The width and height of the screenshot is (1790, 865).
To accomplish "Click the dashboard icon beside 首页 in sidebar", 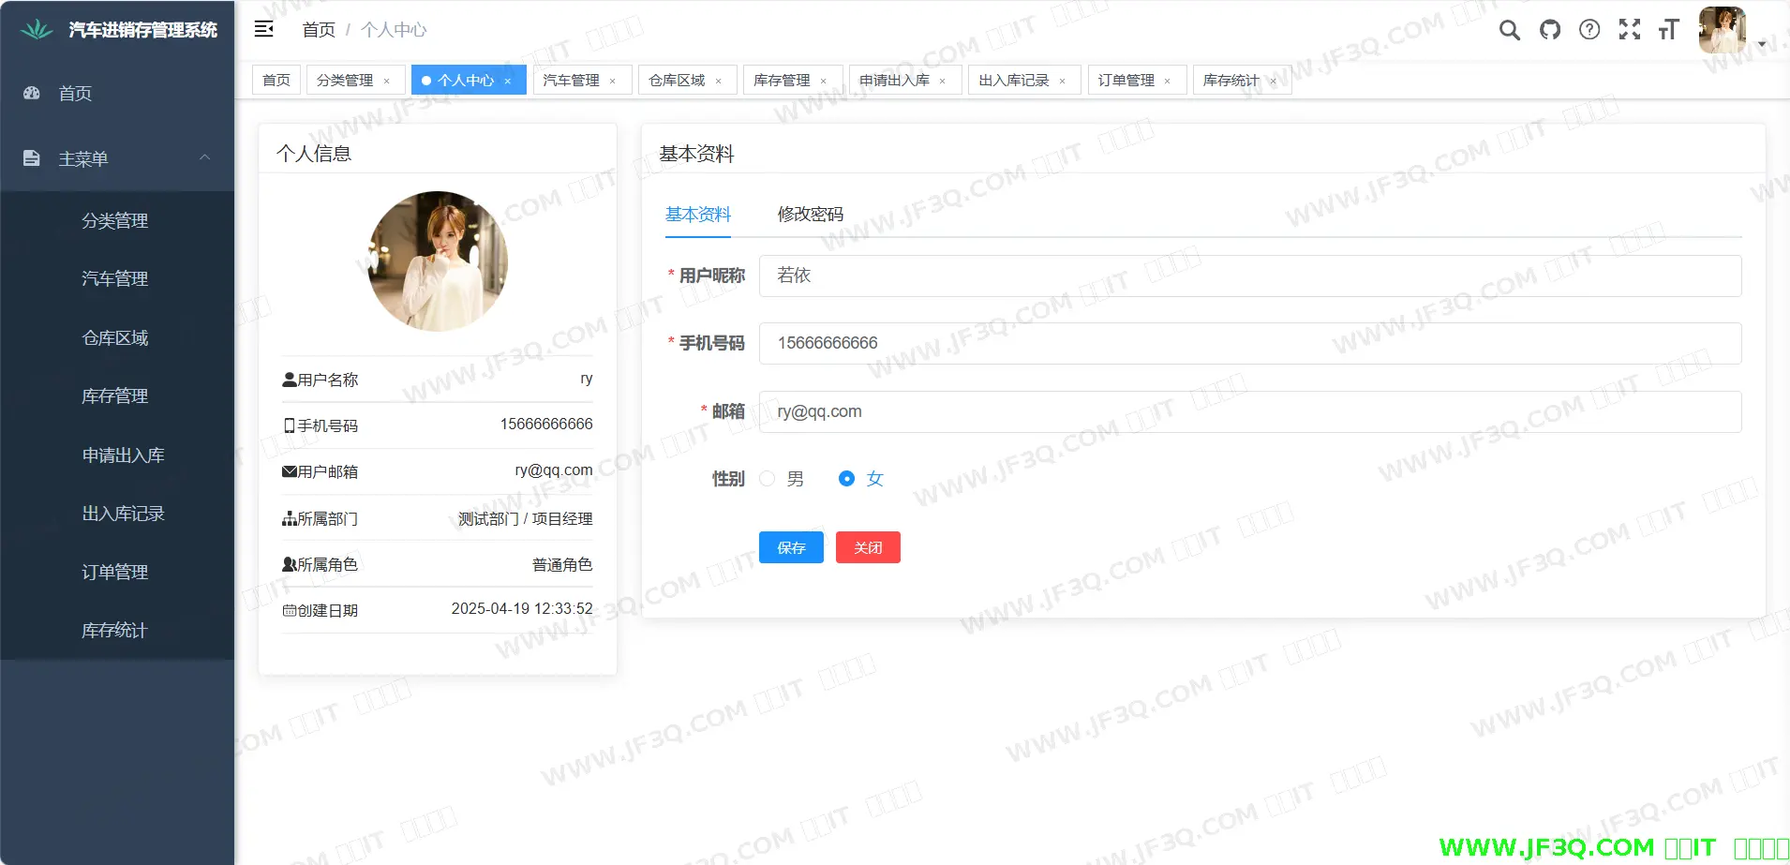I will [32, 93].
